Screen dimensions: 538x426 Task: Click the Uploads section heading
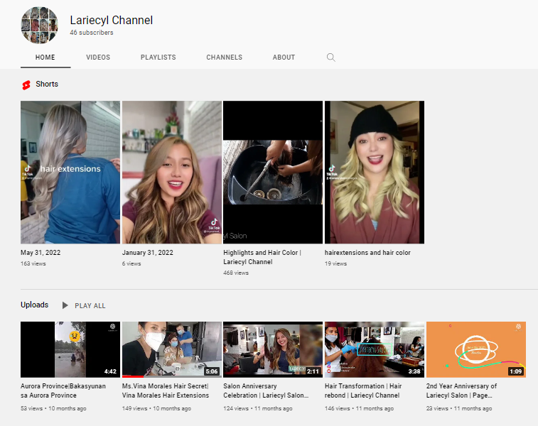click(34, 305)
